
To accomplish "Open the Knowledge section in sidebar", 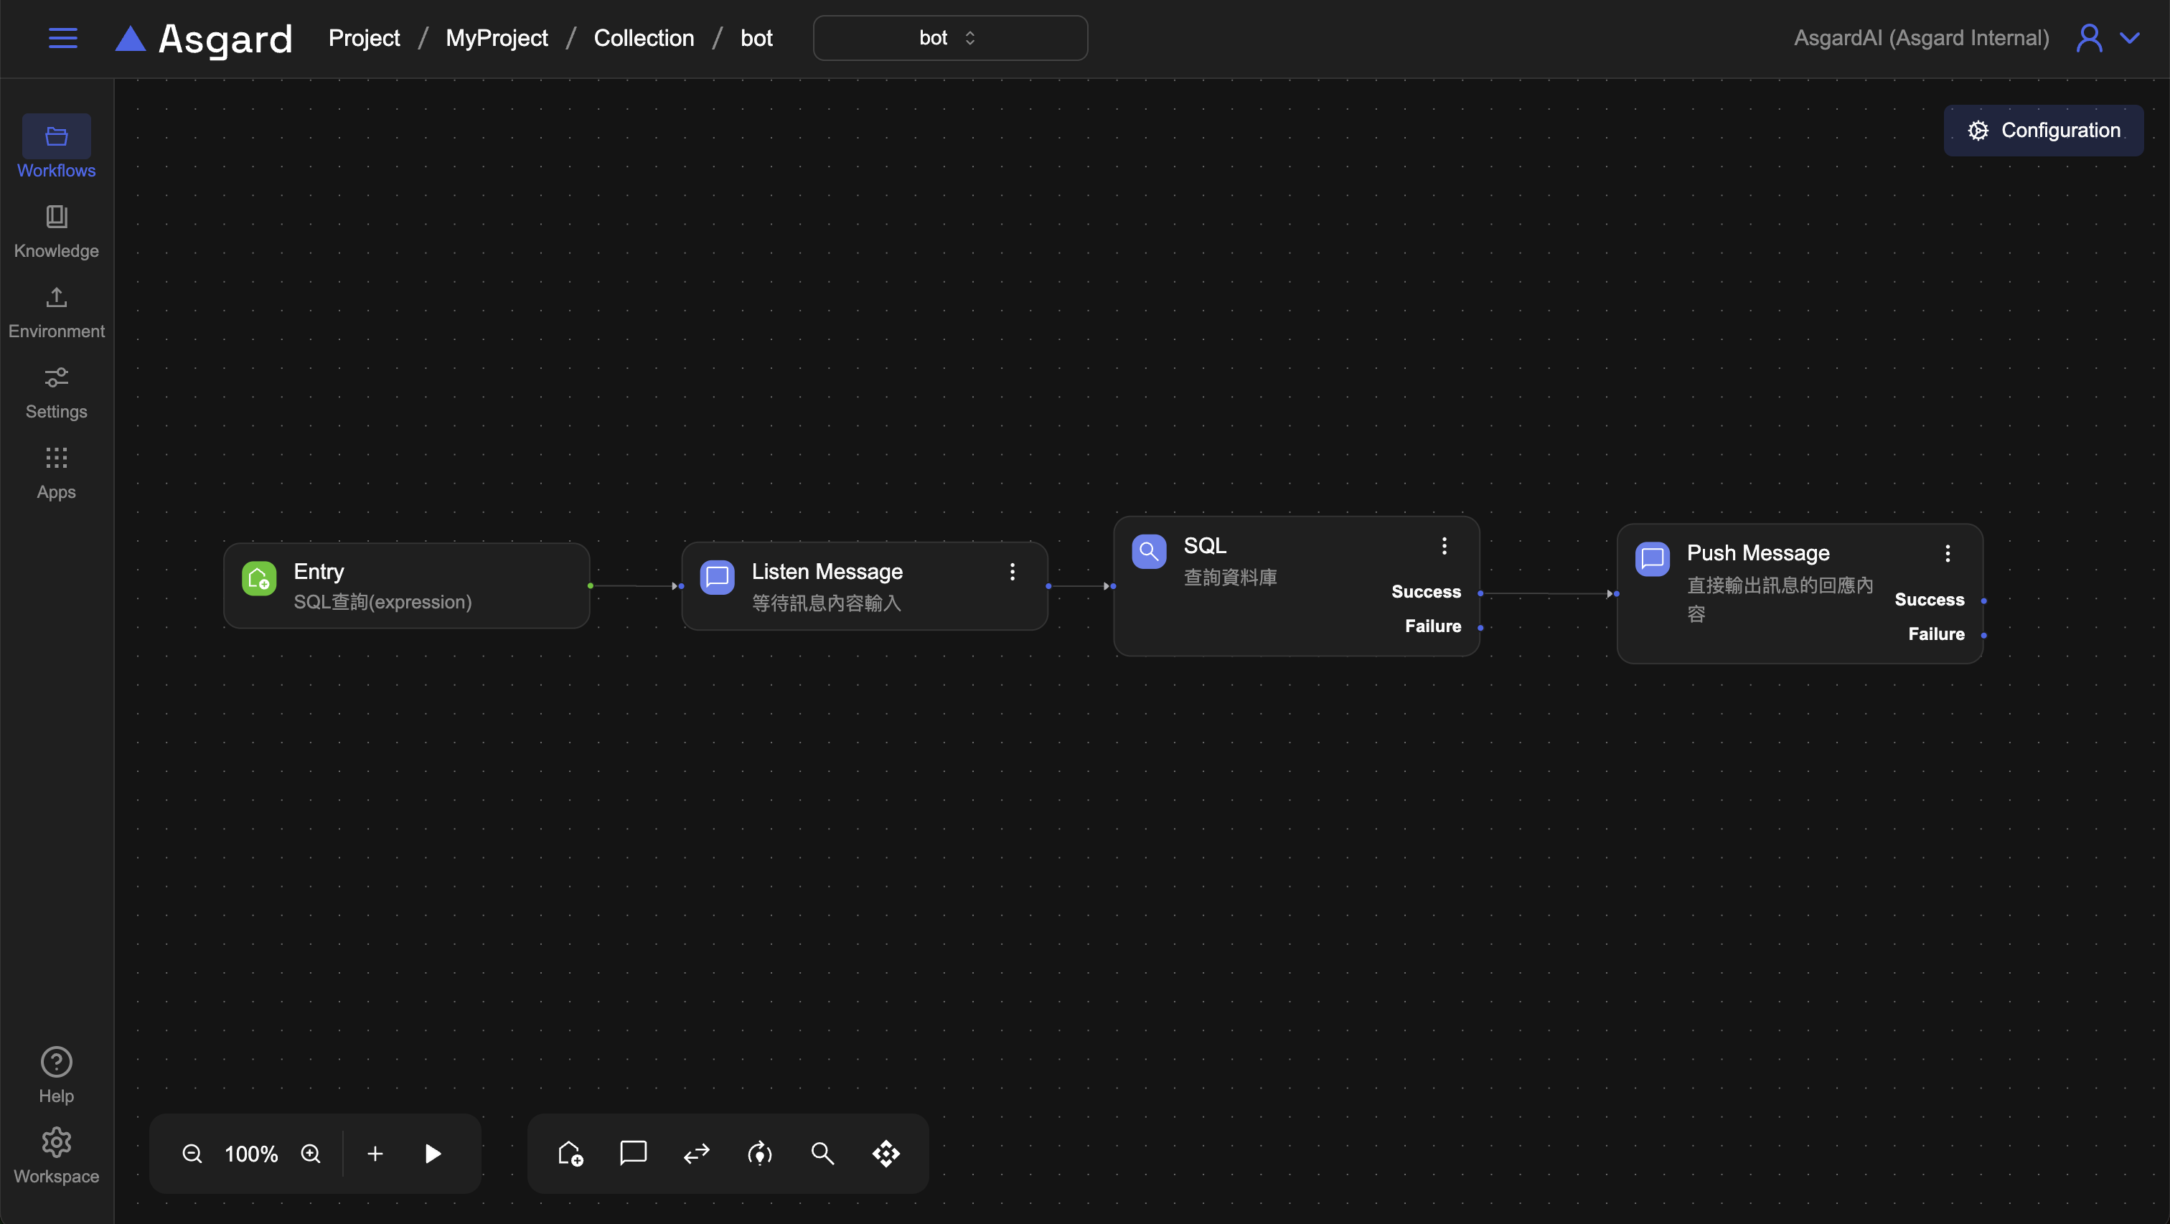I will (57, 231).
